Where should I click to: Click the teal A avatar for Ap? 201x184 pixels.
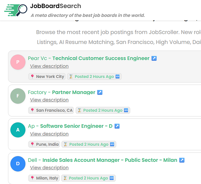(18, 130)
